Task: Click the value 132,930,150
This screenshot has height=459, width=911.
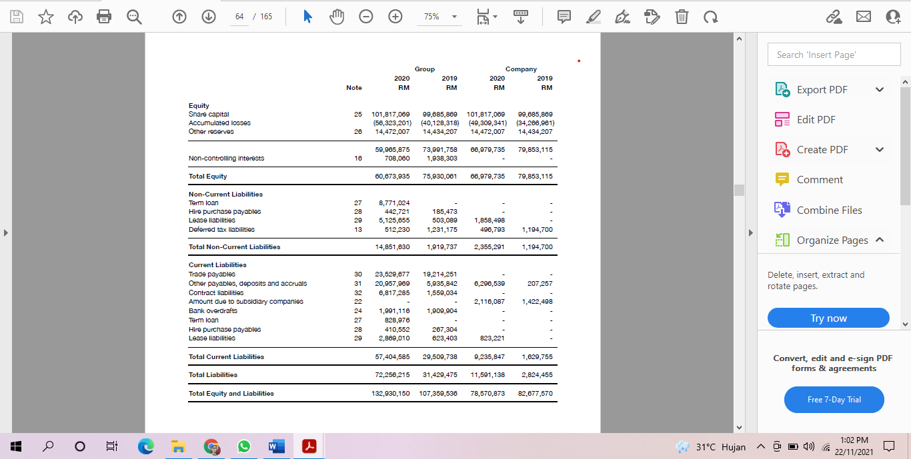Action: pos(390,394)
